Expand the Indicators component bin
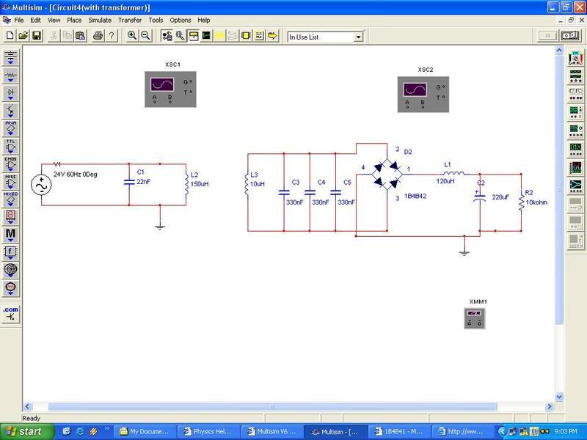Image resolution: width=587 pixels, height=440 pixels. coord(10,216)
